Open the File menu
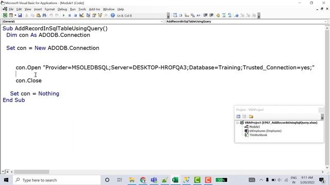This screenshot has width=330, height=185. pyautogui.click(x=11, y=9)
